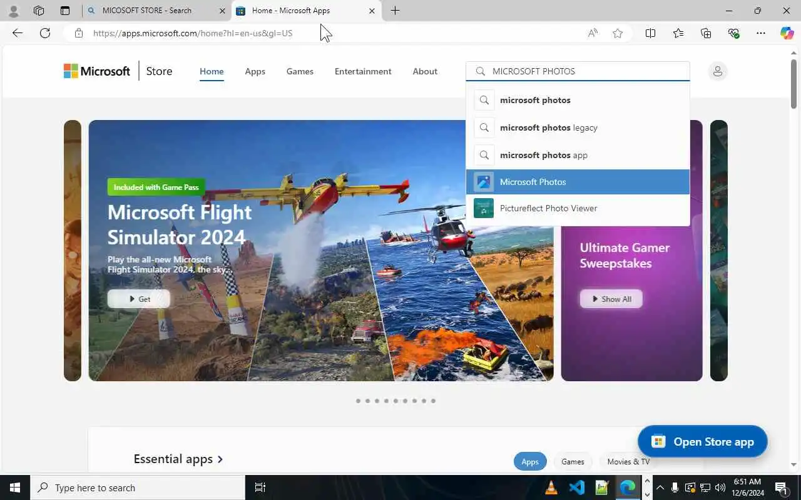Open the Games navigation item
This screenshot has width=801, height=500.
[300, 71]
